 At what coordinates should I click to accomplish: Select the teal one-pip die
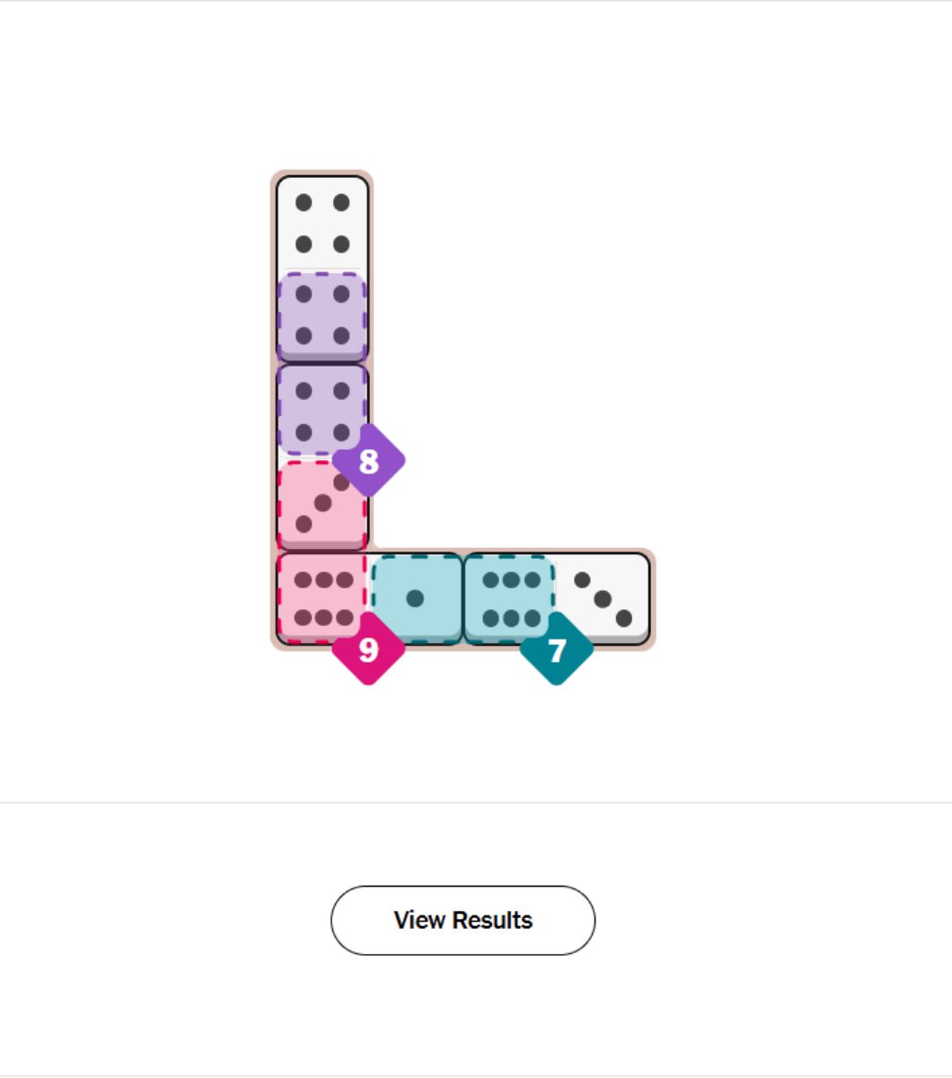tap(416, 598)
